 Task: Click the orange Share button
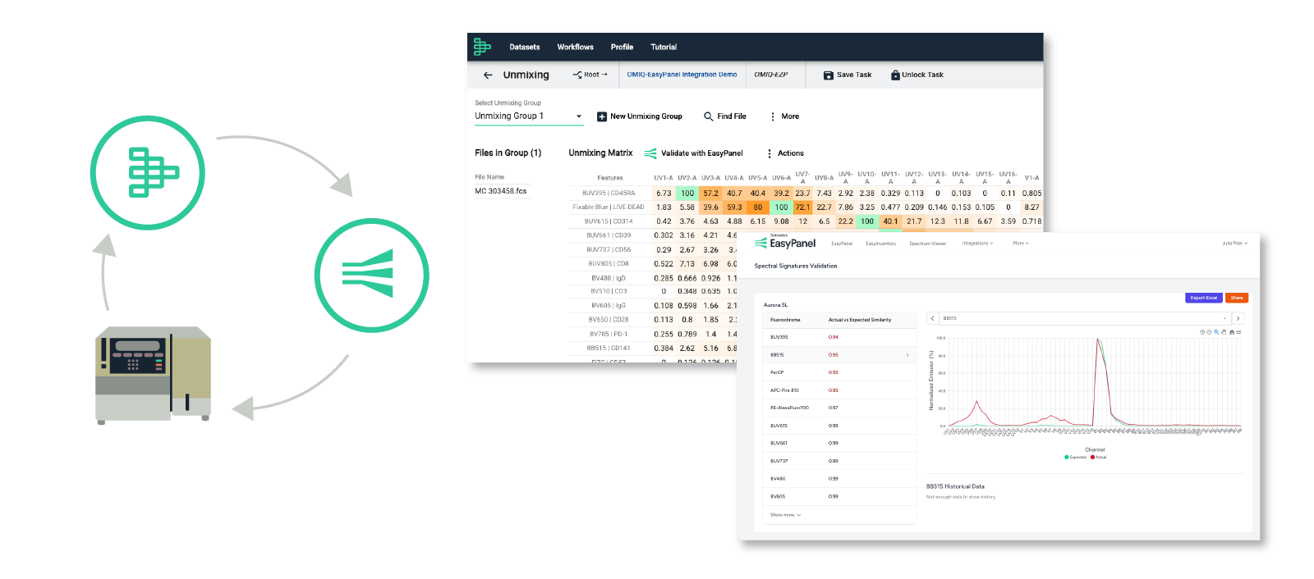coord(1236,298)
